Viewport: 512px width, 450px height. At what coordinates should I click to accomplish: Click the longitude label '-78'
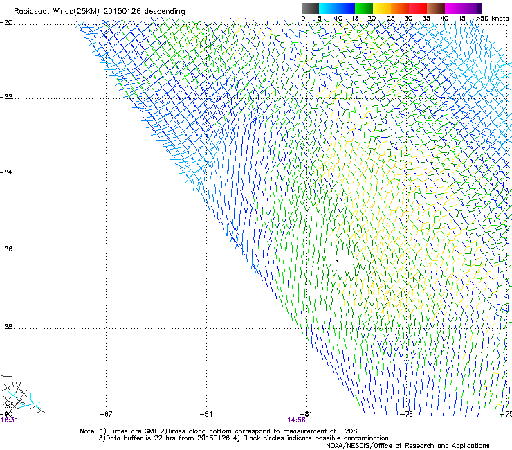pyautogui.click(x=406, y=414)
